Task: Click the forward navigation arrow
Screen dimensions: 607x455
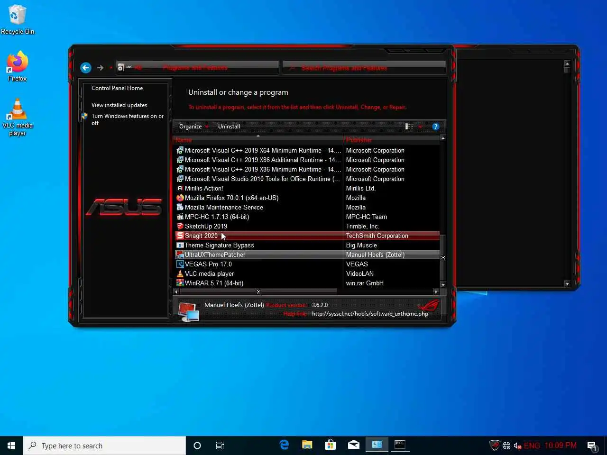Action: click(x=100, y=68)
